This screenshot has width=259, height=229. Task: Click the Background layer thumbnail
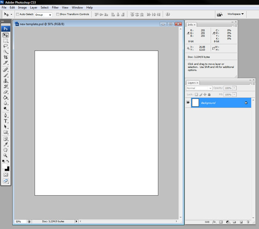click(196, 102)
